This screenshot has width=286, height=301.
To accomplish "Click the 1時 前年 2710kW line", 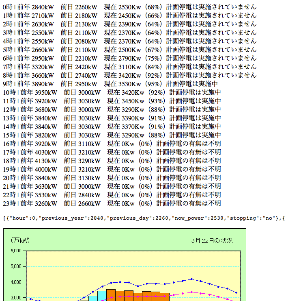I will pyautogui.click(x=129, y=15).
